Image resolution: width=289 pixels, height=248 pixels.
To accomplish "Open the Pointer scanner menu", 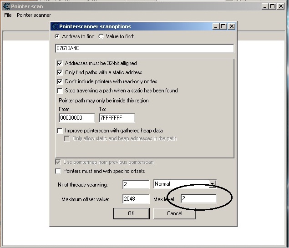I will [x=34, y=15].
